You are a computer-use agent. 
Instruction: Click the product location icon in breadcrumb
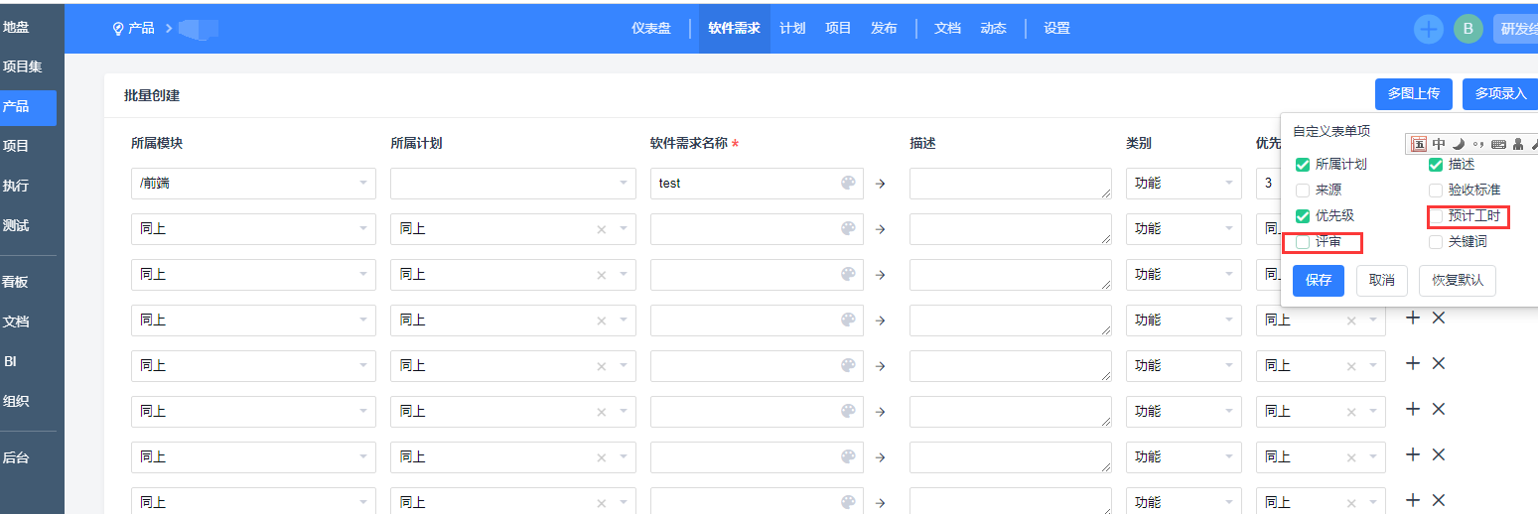click(118, 29)
